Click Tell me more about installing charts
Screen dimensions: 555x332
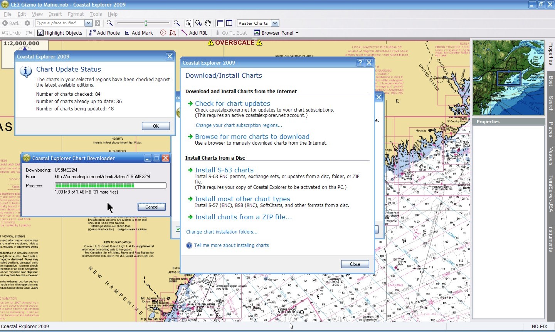[231, 245]
